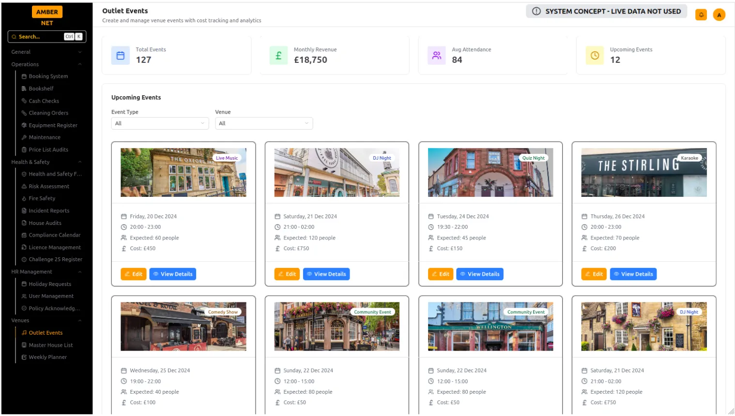The width and height of the screenshot is (735, 416).
Task: Click the Monthly Revenue pound icon
Action: [x=278, y=56]
